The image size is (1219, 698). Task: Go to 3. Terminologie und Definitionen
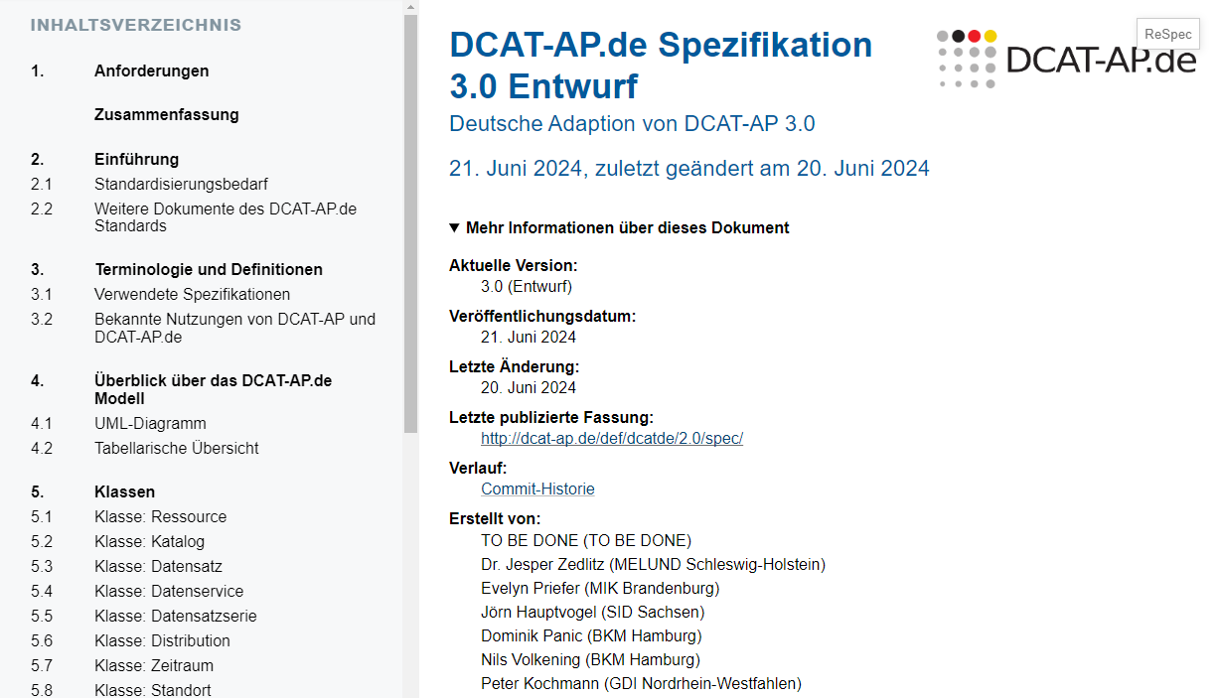tap(177, 270)
